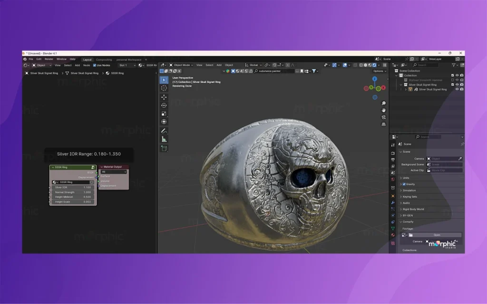This screenshot has height=304, width=487.
Task: Pause viewport render with the pause icon
Action: click(x=385, y=65)
